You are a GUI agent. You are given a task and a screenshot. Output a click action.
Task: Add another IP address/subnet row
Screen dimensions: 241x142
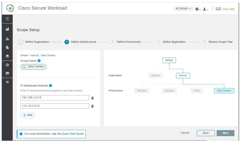click(28, 115)
